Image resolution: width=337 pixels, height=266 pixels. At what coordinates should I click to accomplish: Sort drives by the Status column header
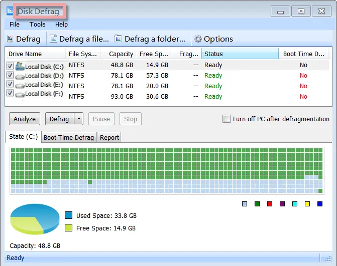(x=240, y=54)
